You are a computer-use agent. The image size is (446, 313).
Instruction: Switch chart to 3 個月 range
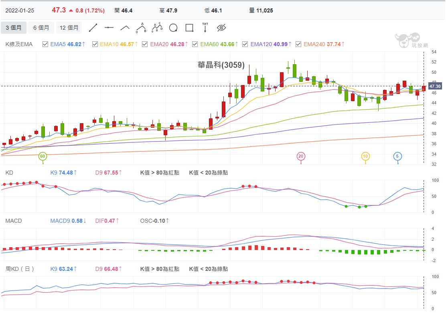14,28
